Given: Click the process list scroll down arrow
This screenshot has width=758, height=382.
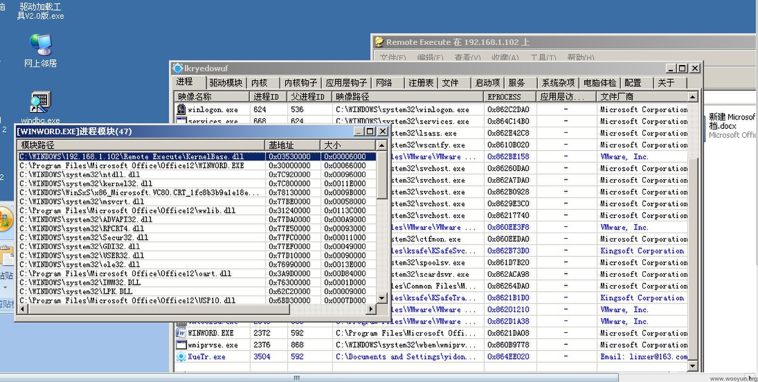Looking at the screenshot, I should pos(693,366).
